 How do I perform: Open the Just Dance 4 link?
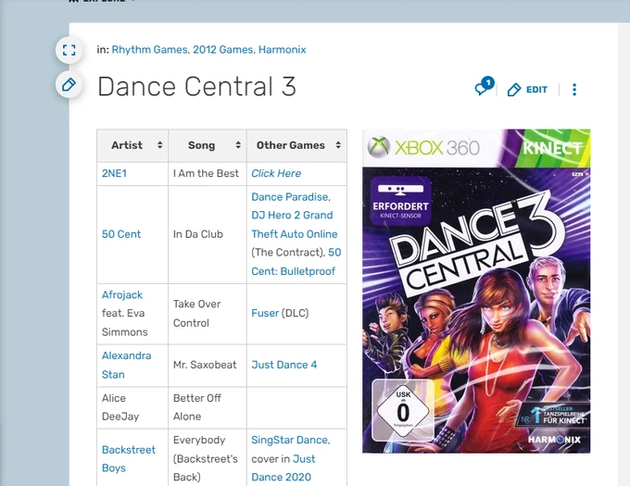(x=284, y=365)
